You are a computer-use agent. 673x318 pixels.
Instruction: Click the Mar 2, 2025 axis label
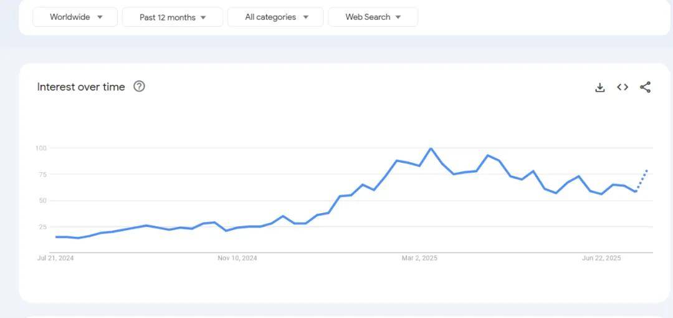(x=419, y=258)
